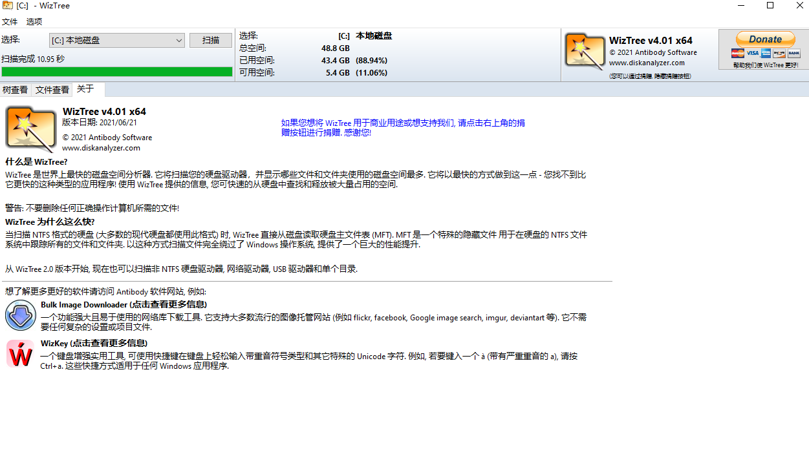The width and height of the screenshot is (809, 467).
Task: Click the WizKey red W icon
Action: coord(20,355)
